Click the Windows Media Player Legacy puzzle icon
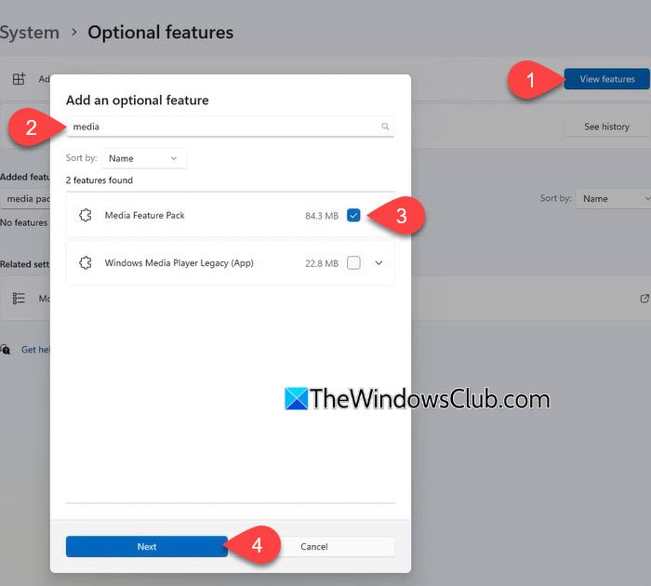The height and width of the screenshot is (586, 651). point(86,262)
